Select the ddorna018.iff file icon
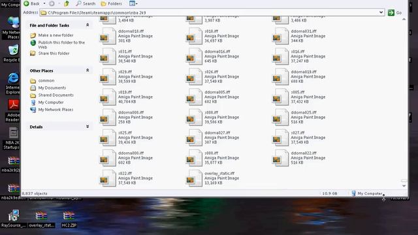This screenshot has width=418, height=235. point(107,37)
